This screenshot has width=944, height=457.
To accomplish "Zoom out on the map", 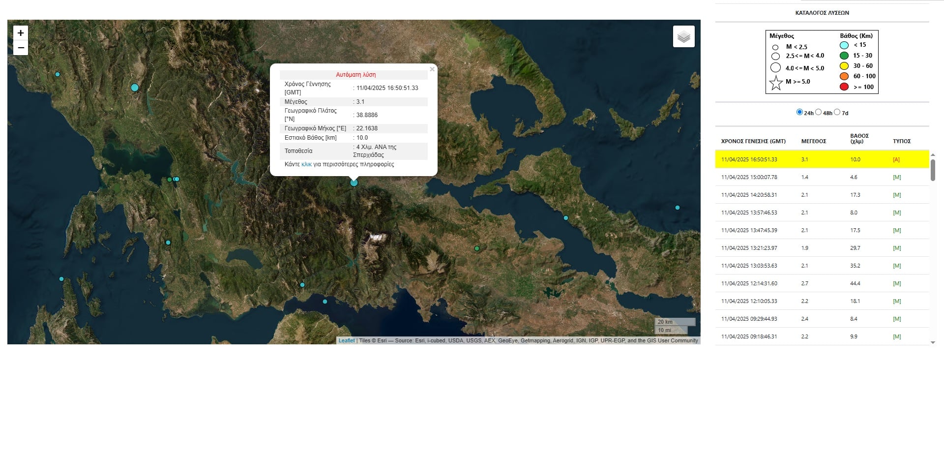I will 21,48.
